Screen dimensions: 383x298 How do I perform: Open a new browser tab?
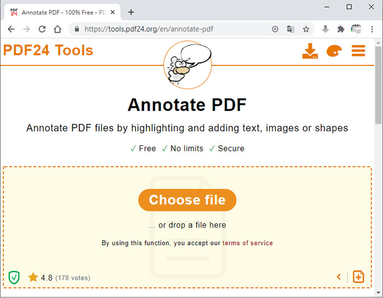131,12
